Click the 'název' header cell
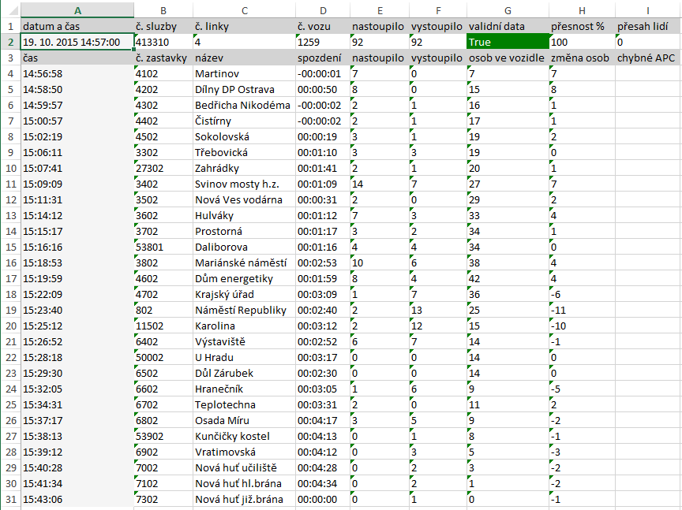Image resolution: width=682 pixels, height=510 pixels. [245, 58]
